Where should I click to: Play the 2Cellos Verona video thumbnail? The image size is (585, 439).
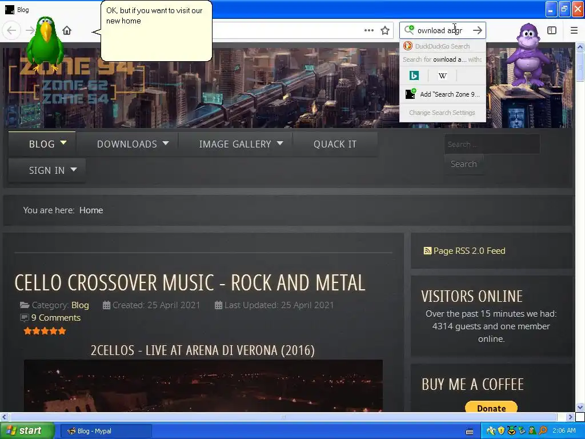pyautogui.click(x=203, y=386)
